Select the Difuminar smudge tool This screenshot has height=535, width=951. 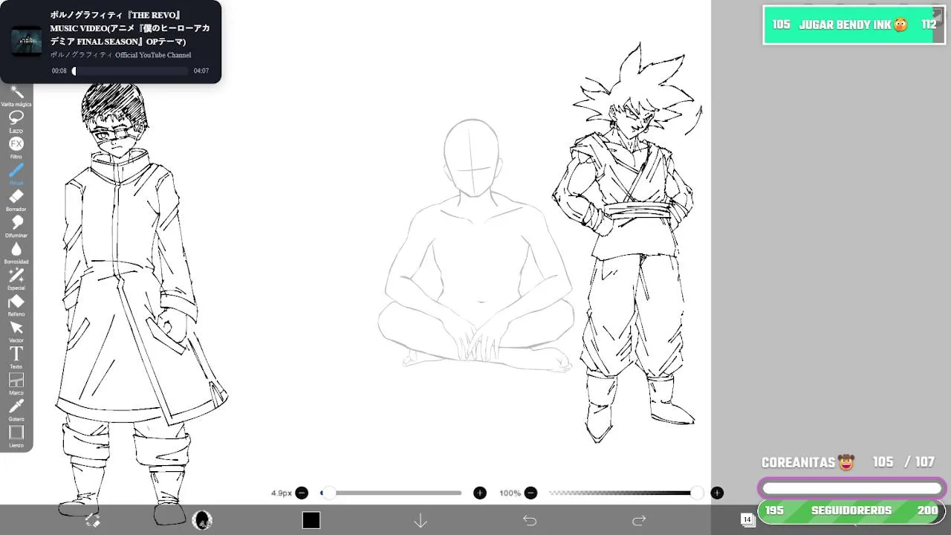point(16,226)
